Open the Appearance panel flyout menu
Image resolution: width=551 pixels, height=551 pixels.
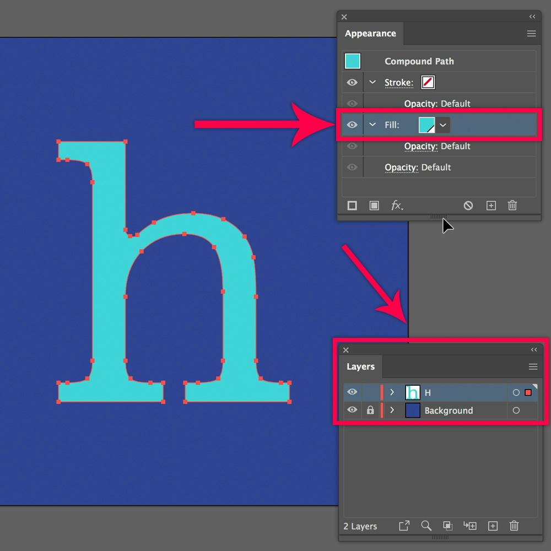531,33
